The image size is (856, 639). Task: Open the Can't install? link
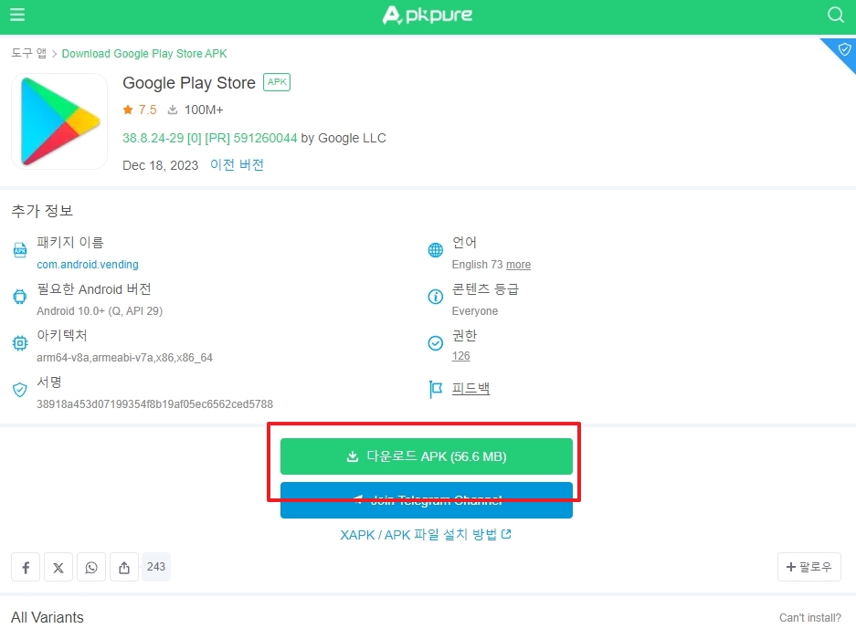810,618
